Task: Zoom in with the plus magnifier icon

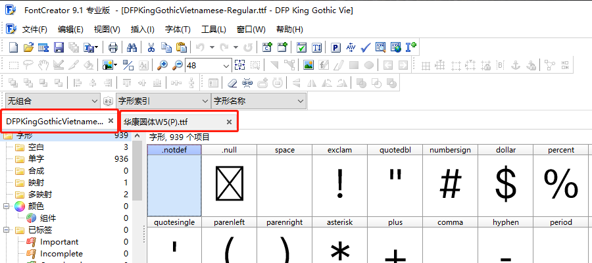Action: [x=162, y=65]
